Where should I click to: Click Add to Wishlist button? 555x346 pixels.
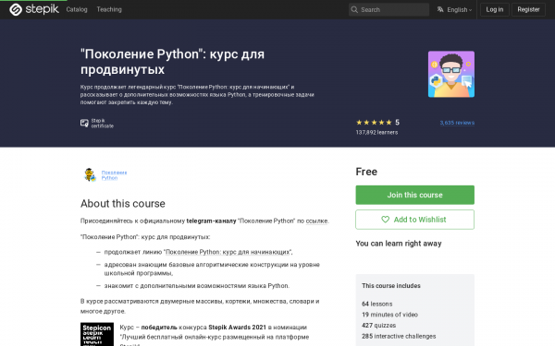414,220
